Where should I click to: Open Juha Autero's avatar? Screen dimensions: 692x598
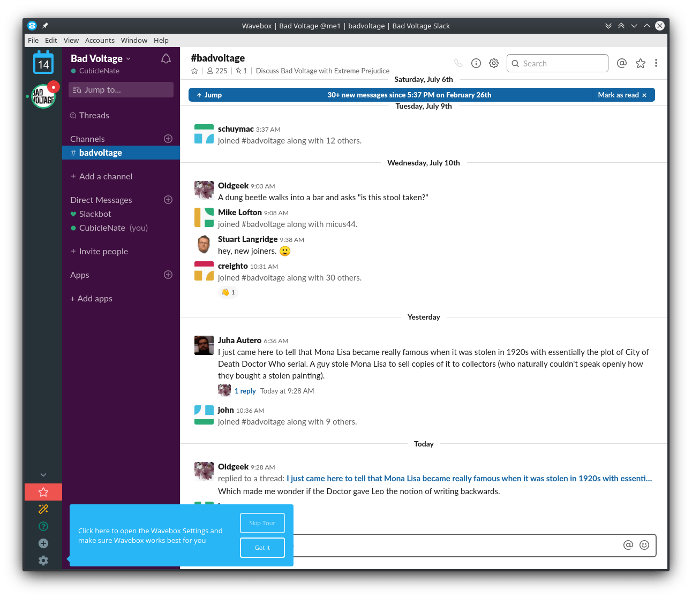(x=204, y=345)
